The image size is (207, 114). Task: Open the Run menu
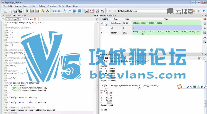click(x=34, y=6)
